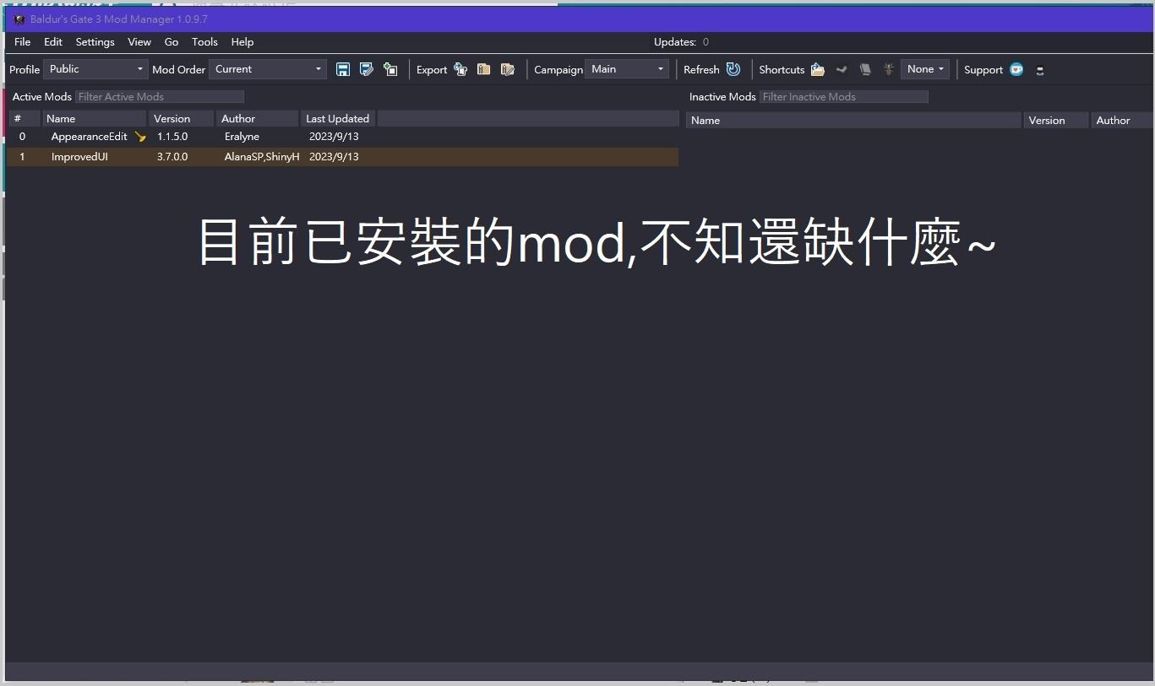Click export order to archive icon
Screen dimensions: 1155x686
(x=484, y=69)
